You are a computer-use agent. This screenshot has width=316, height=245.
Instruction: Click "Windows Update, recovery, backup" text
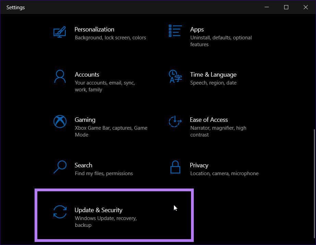(x=106, y=222)
